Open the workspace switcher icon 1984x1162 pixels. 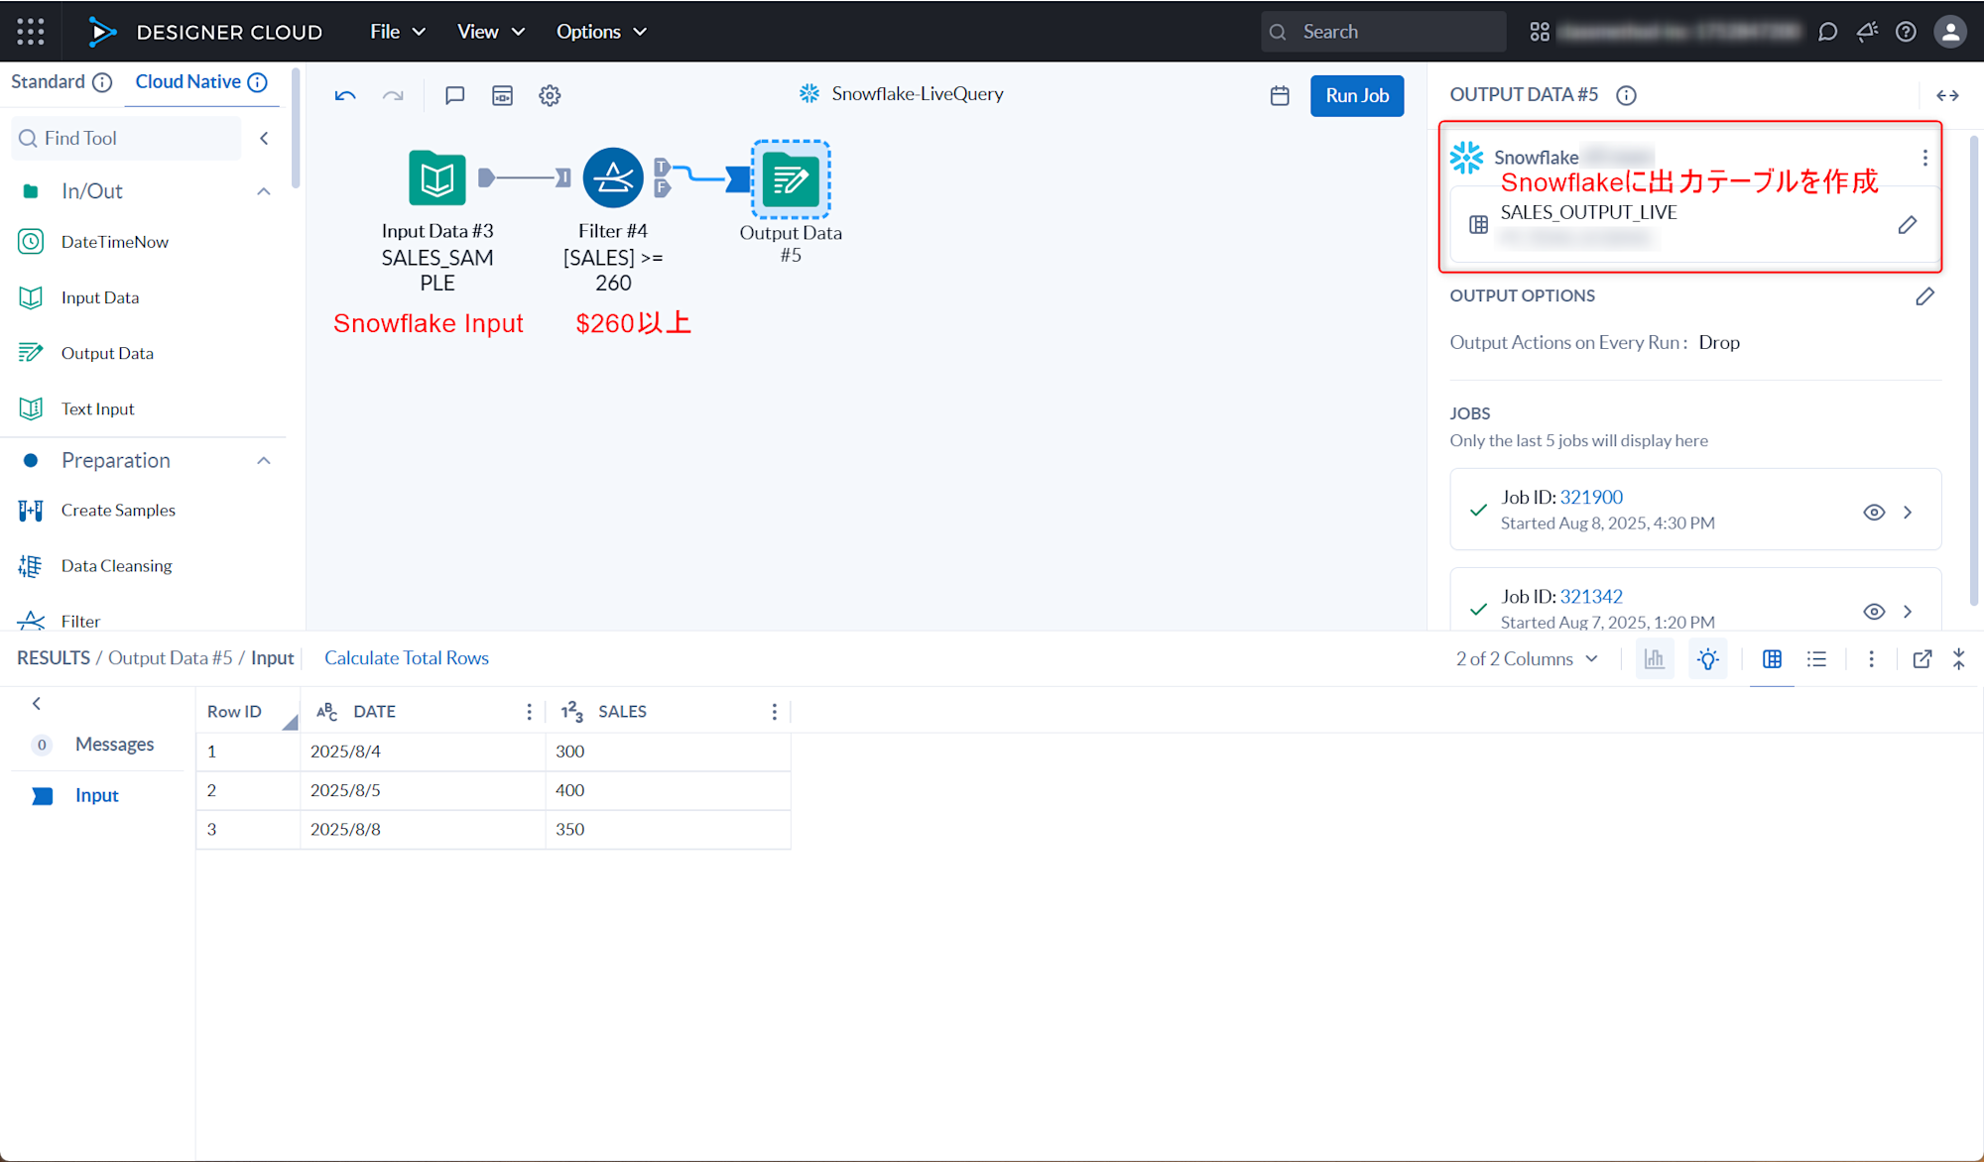(x=1540, y=32)
